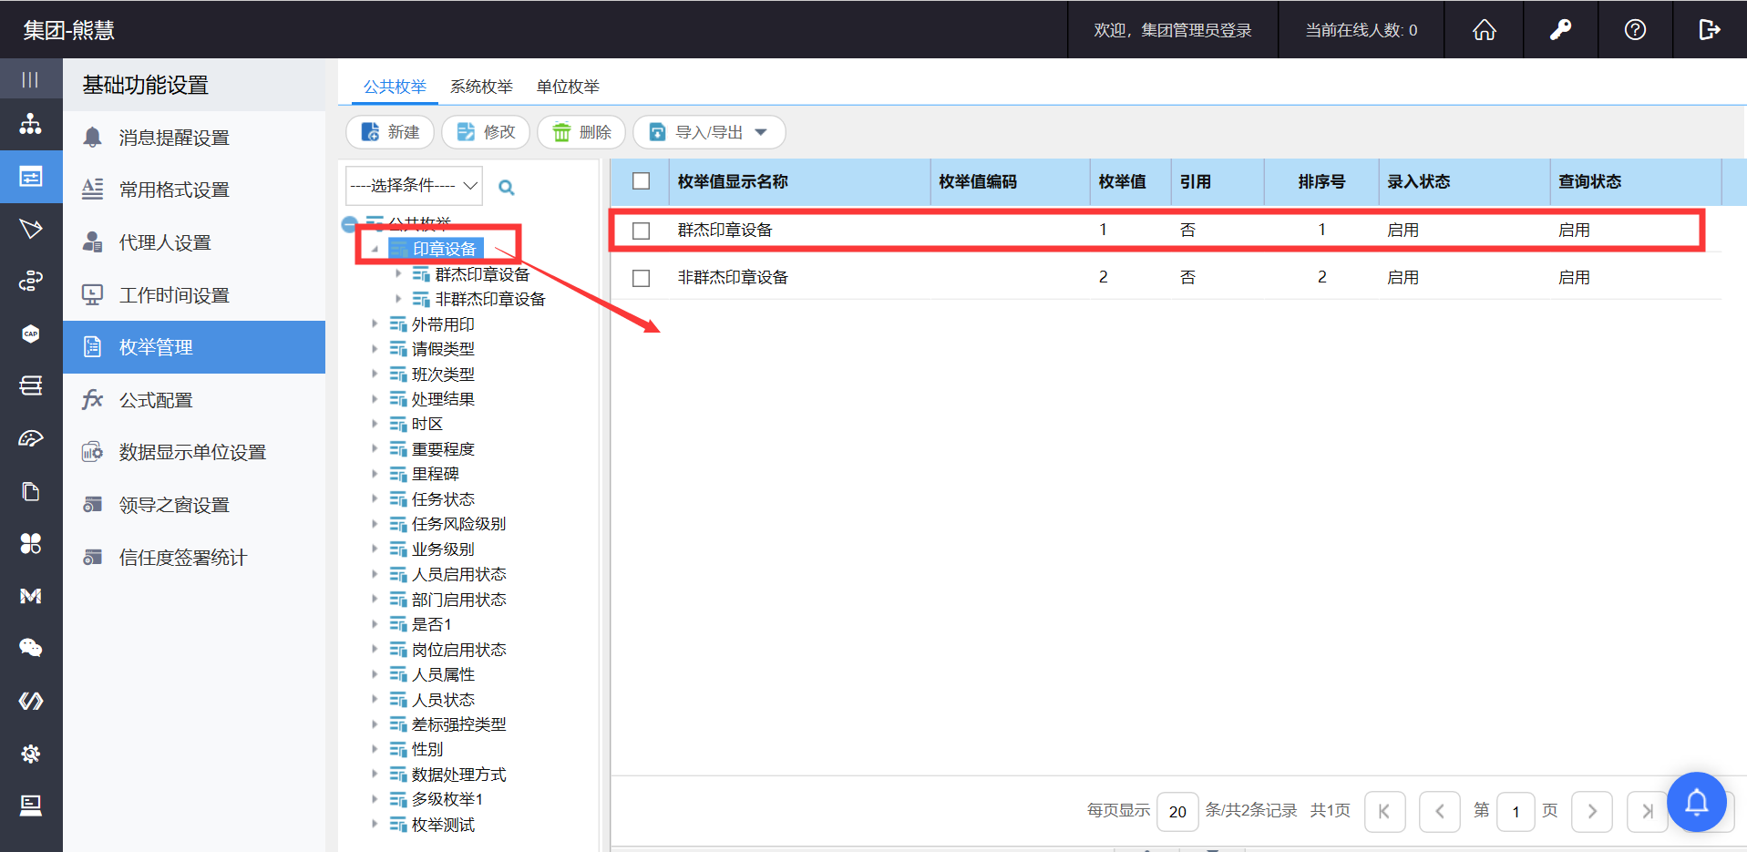Open the organization chart sidebar icon
1747x852 pixels.
[x=31, y=124]
